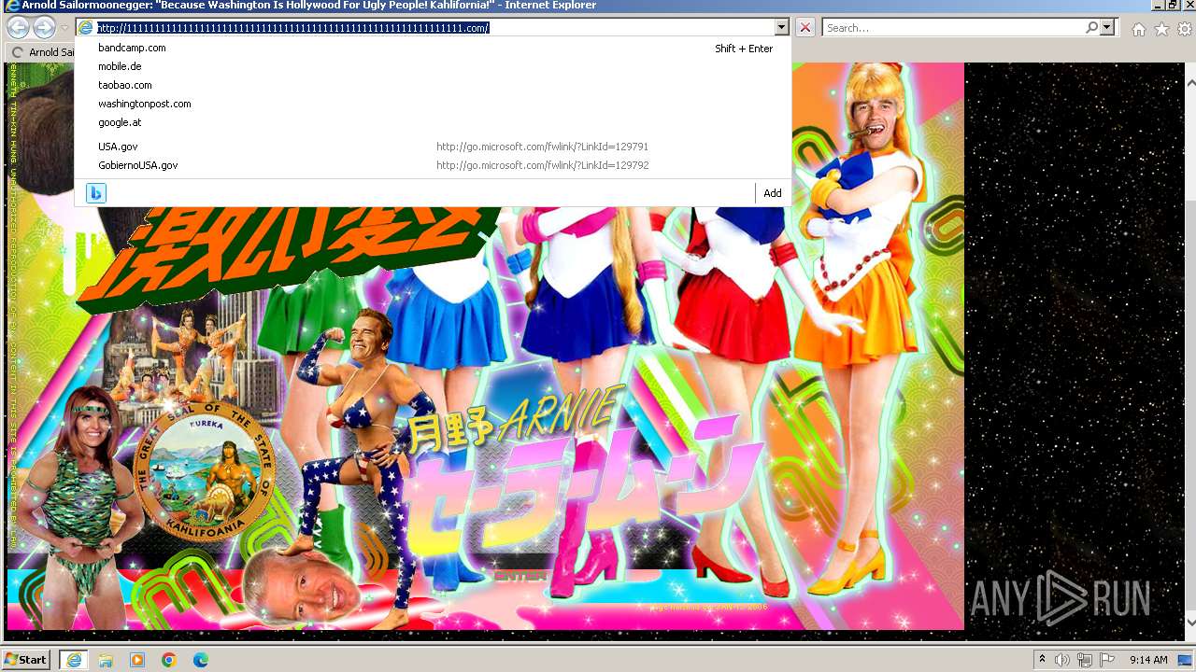Viewport: 1196px width, 672px height.
Task: Click the Show desktop button
Action: point(1185,660)
